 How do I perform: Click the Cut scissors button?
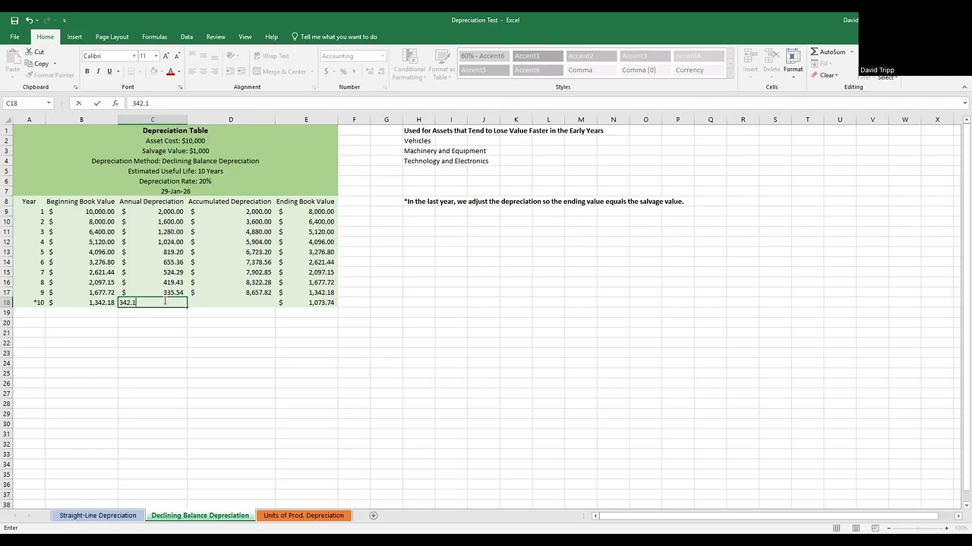tap(35, 52)
